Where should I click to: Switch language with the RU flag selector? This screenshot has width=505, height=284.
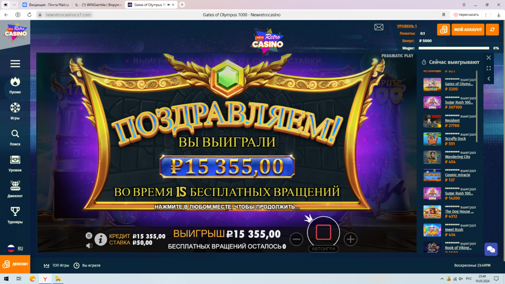pos(15,248)
